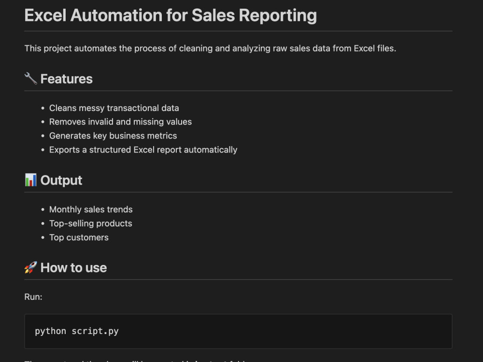
Task: Click the Features section heading
Action: pyautogui.click(x=66, y=79)
